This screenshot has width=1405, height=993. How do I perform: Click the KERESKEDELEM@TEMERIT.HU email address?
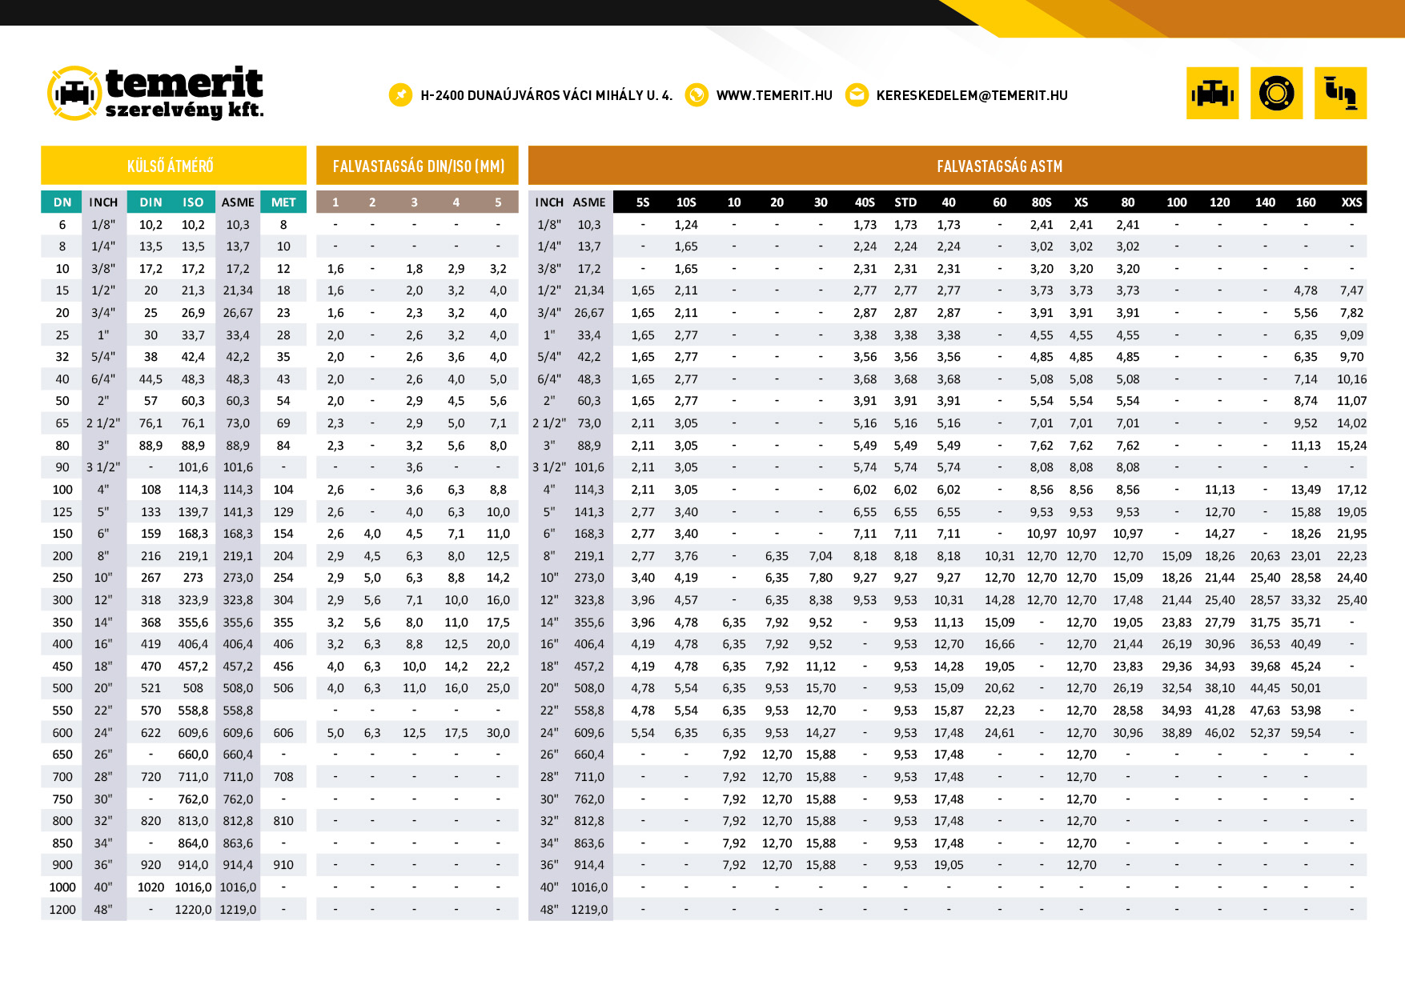[972, 95]
